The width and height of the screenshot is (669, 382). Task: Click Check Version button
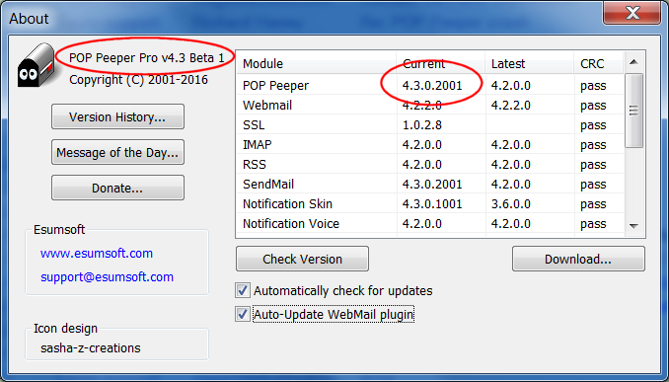302,259
